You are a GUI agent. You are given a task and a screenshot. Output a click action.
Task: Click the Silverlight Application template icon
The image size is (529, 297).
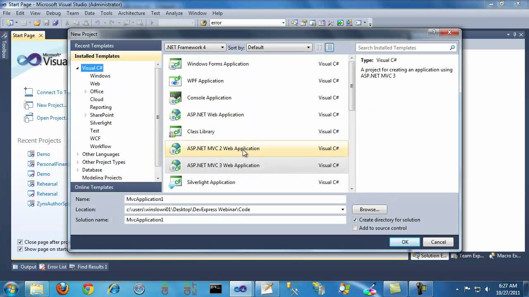coord(175,182)
